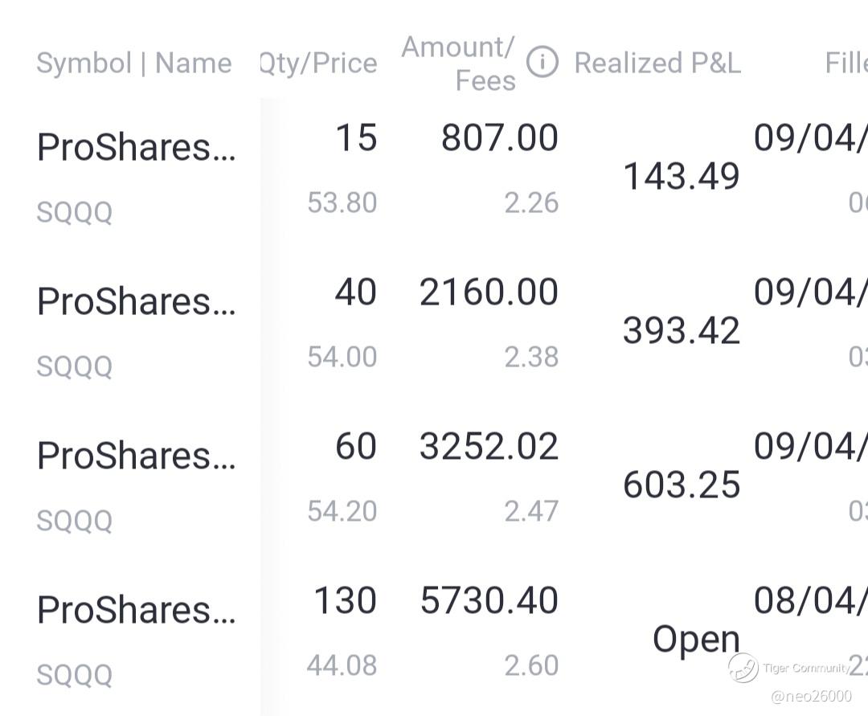
Task: Click the Open status in last row
Action: tap(696, 639)
